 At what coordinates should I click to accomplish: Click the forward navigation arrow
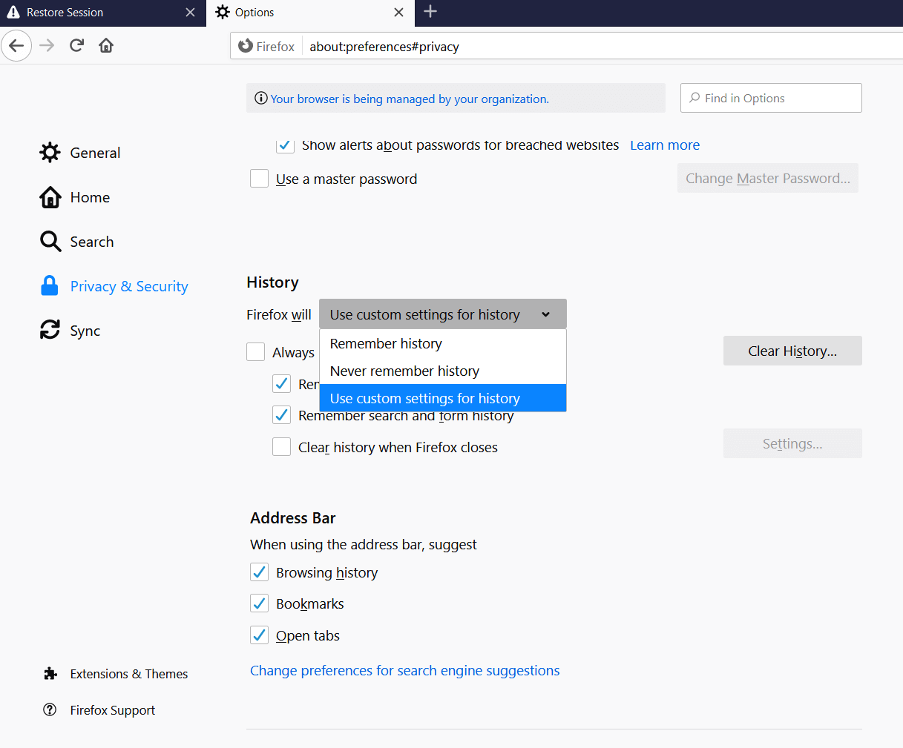point(47,46)
